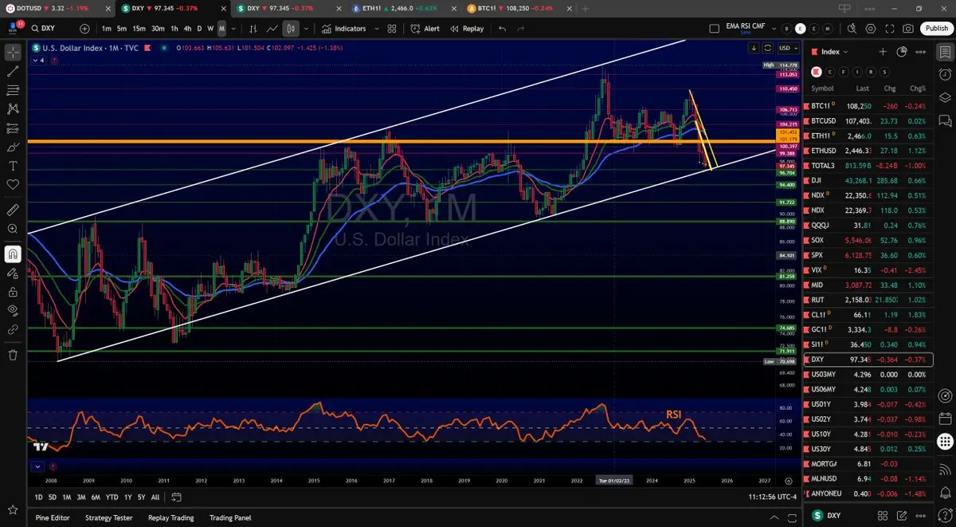
Task: Enter fullscreen mode
Action: [889, 29]
